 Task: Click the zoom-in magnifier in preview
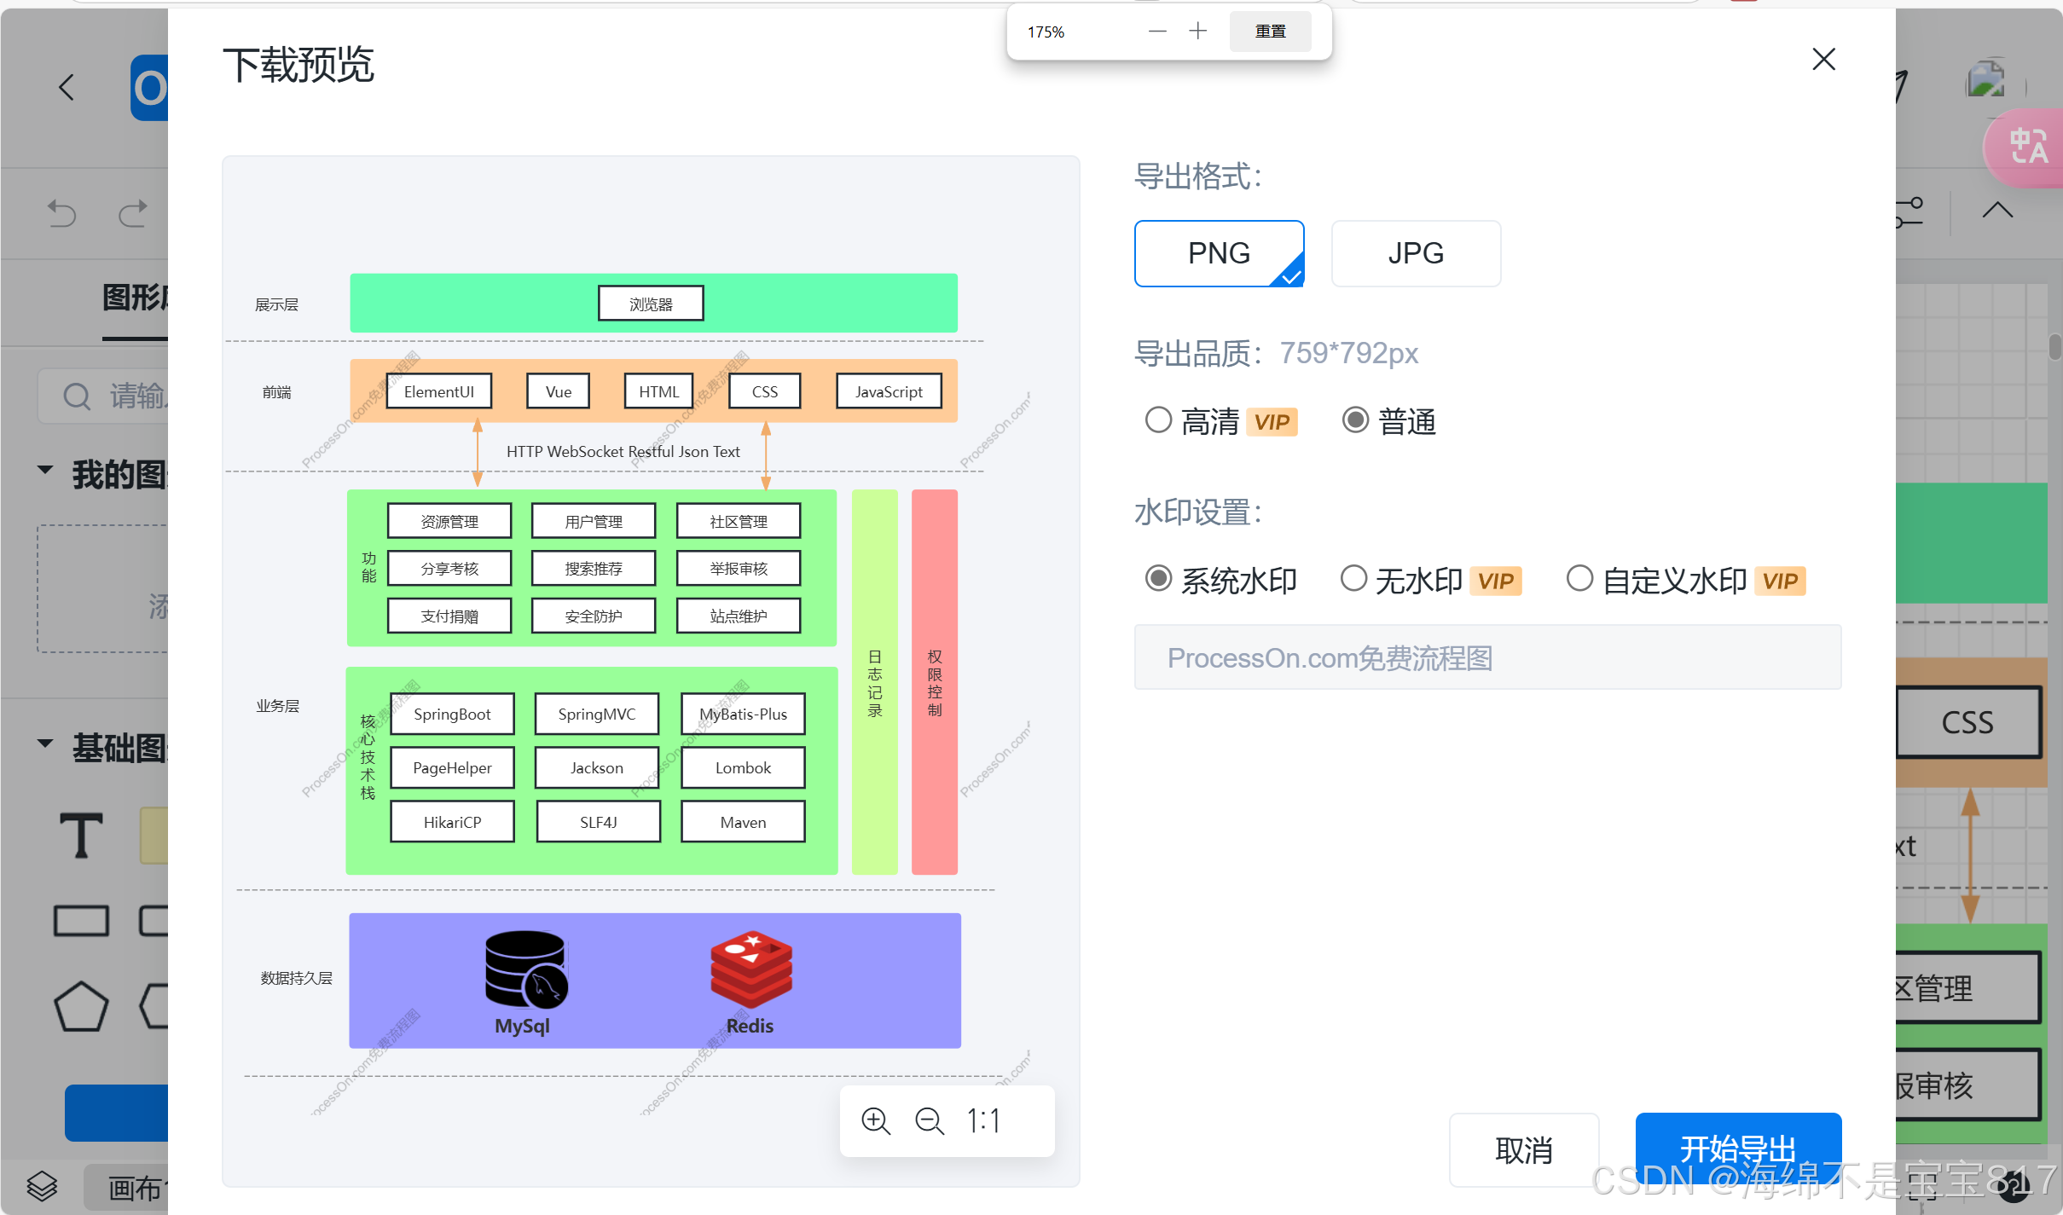(876, 1121)
